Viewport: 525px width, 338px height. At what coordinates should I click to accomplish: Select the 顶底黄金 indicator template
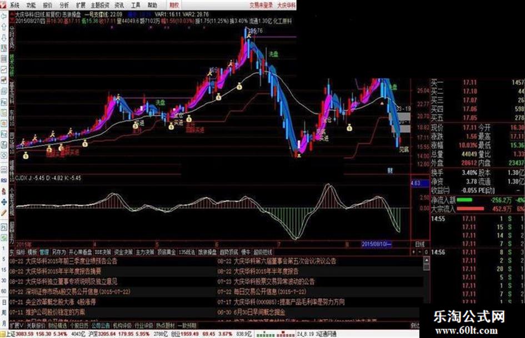tap(167, 252)
